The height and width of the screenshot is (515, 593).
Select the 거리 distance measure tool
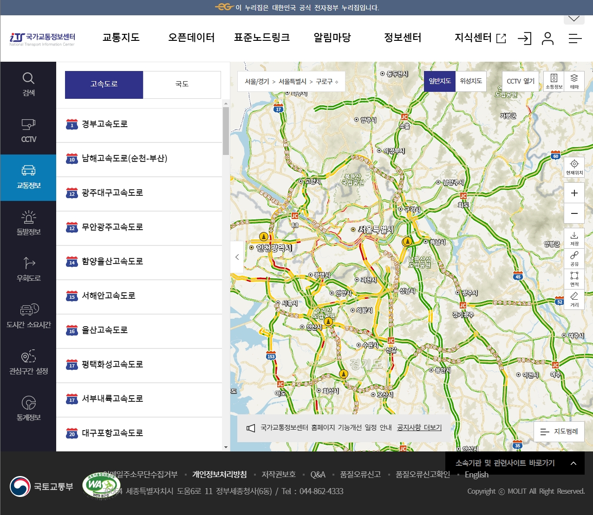(574, 300)
